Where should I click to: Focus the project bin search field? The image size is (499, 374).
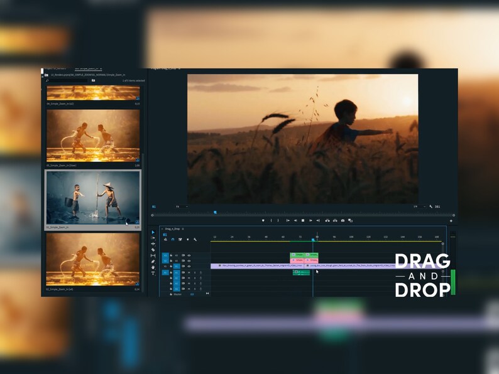pyautogui.click(x=69, y=81)
